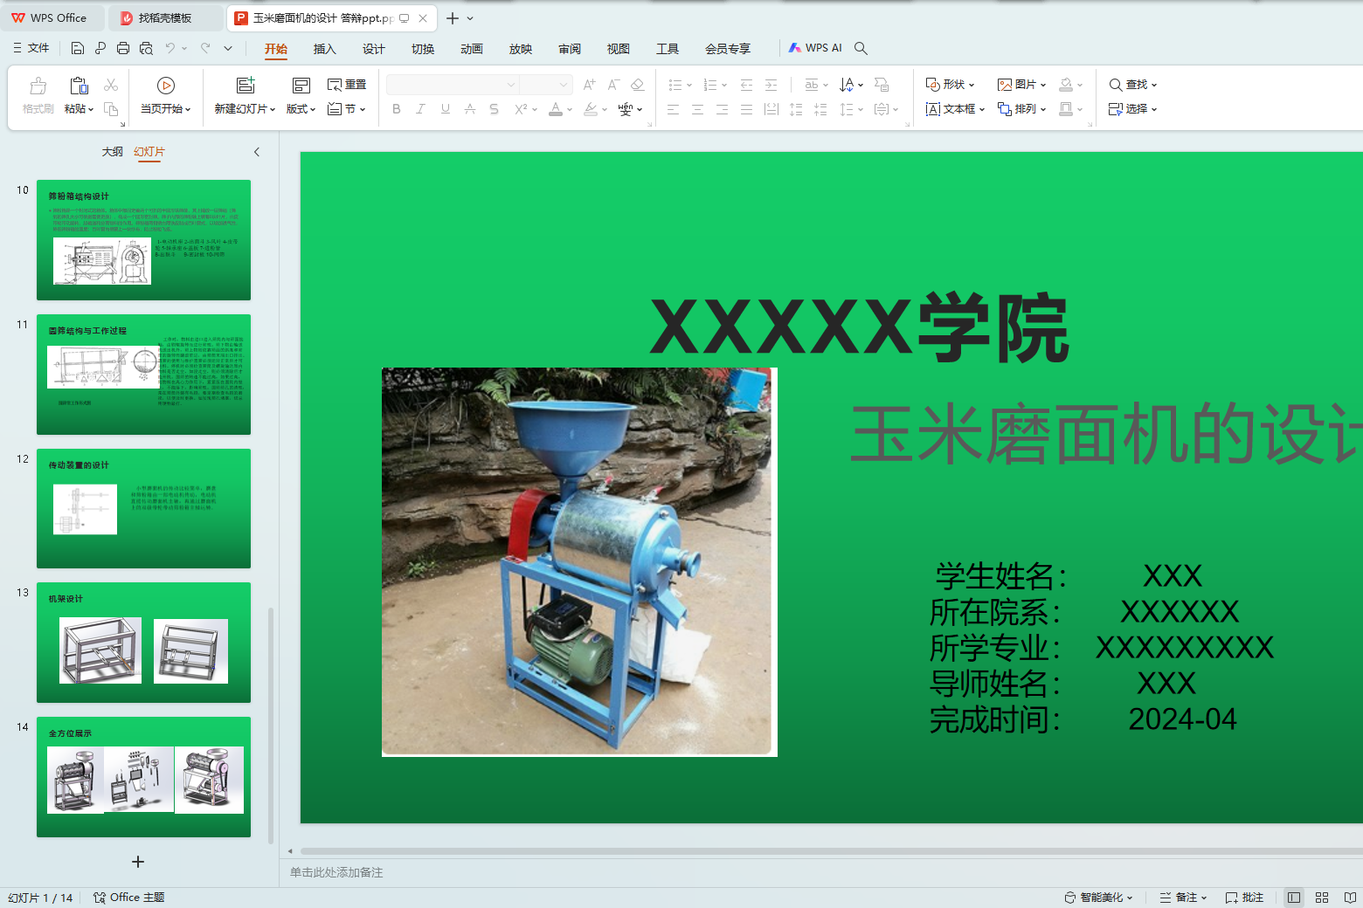Image resolution: width=1363 pixels, height=908 pixels.
Task: Toggle center text alignment
Action: 697,109
